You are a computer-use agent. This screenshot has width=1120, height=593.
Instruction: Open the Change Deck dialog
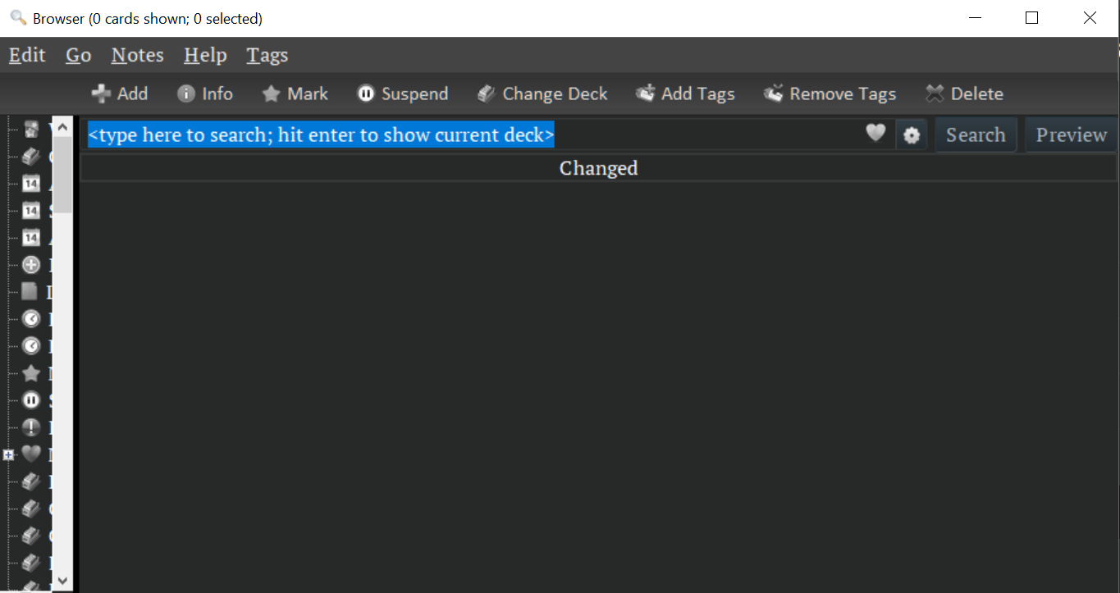pos(542,94)
